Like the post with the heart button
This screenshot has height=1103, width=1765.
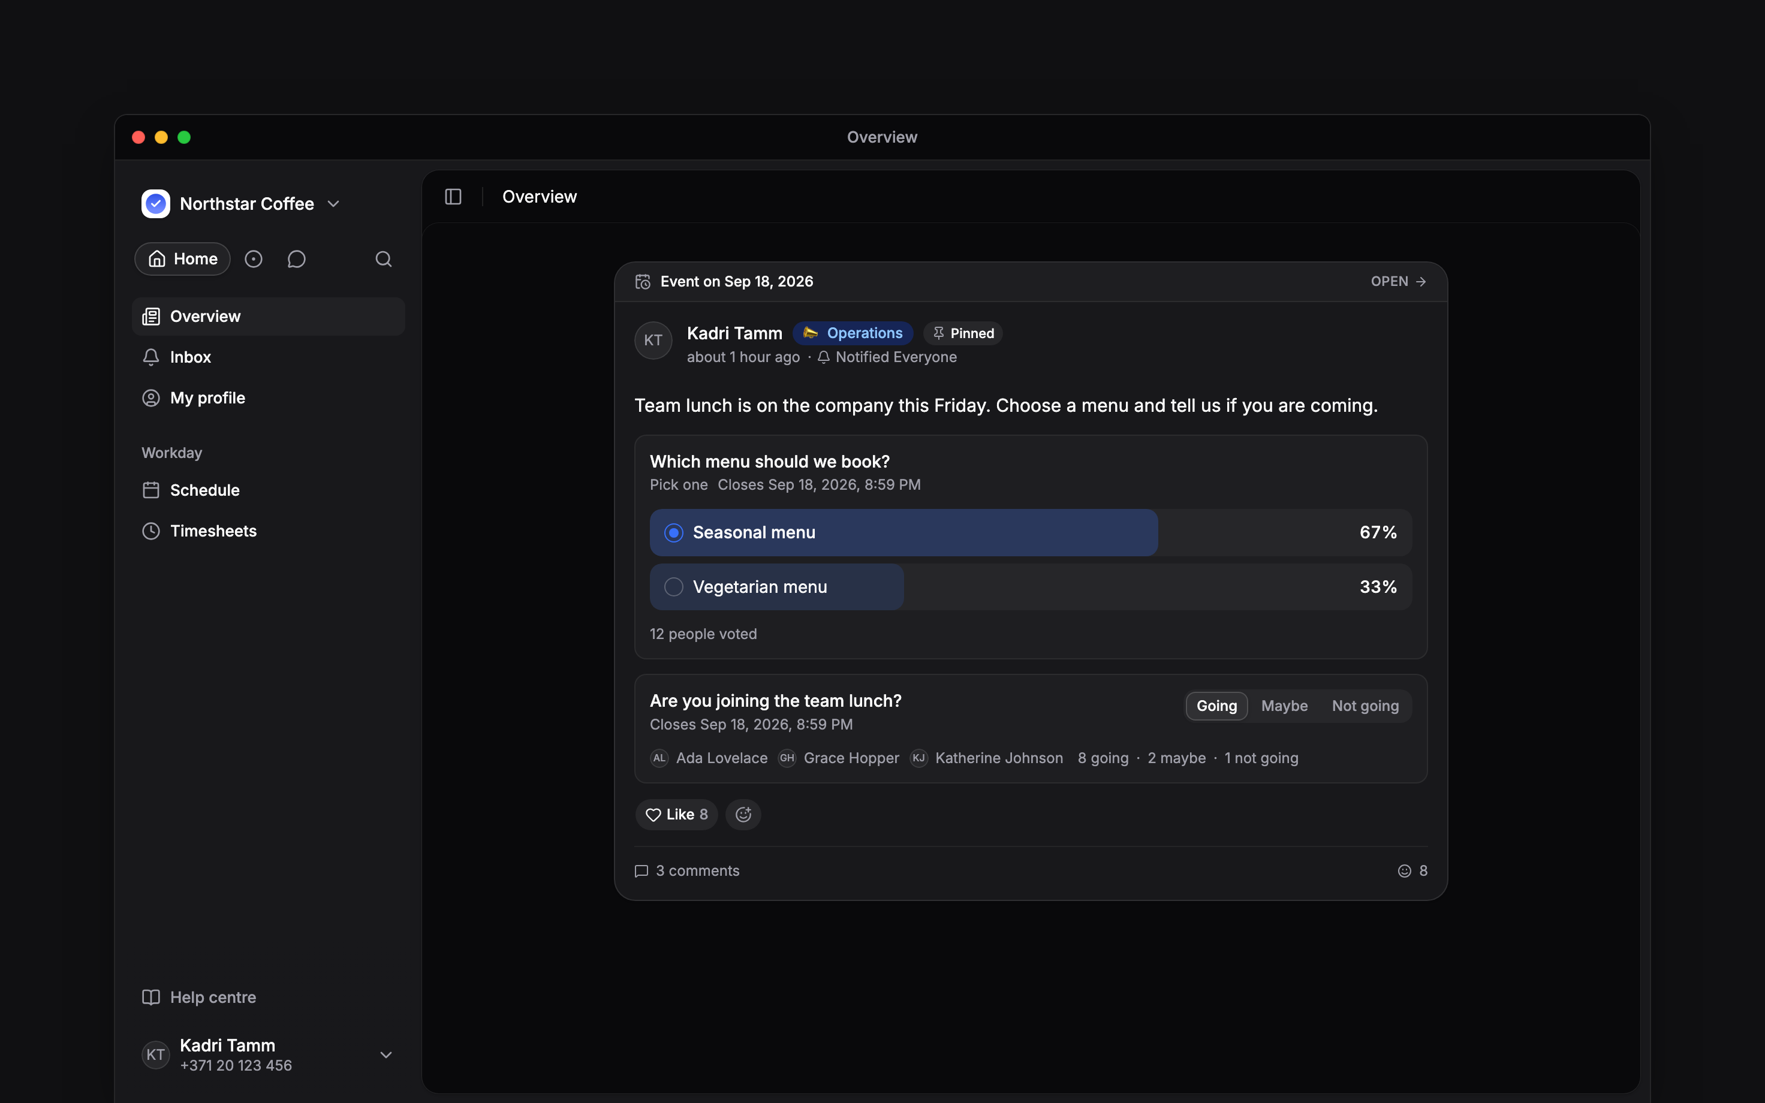click(x=677, y=815)
